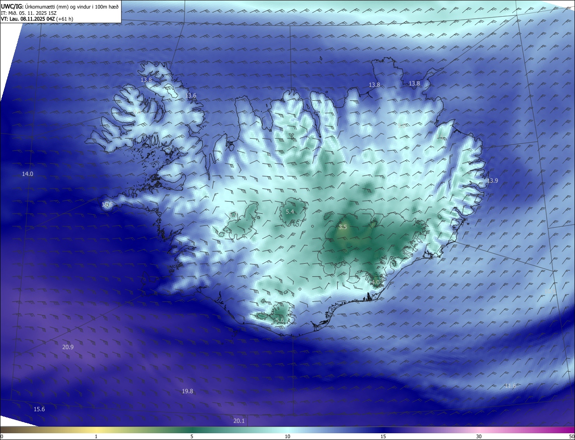The image size is (575, 440).
Task: Select the initial time line 'IT: Mið. 05. 11. 2025 15Z'
Action: (28, 13)
